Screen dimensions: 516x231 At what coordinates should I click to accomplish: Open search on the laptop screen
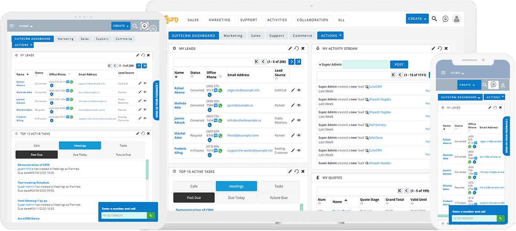pyautogui.click(x=434, y=19)
